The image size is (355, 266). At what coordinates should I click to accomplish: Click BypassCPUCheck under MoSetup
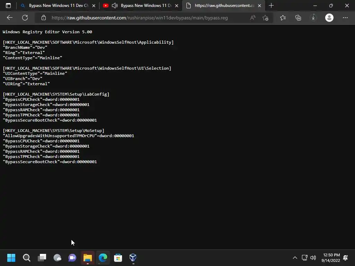(41, 141)
